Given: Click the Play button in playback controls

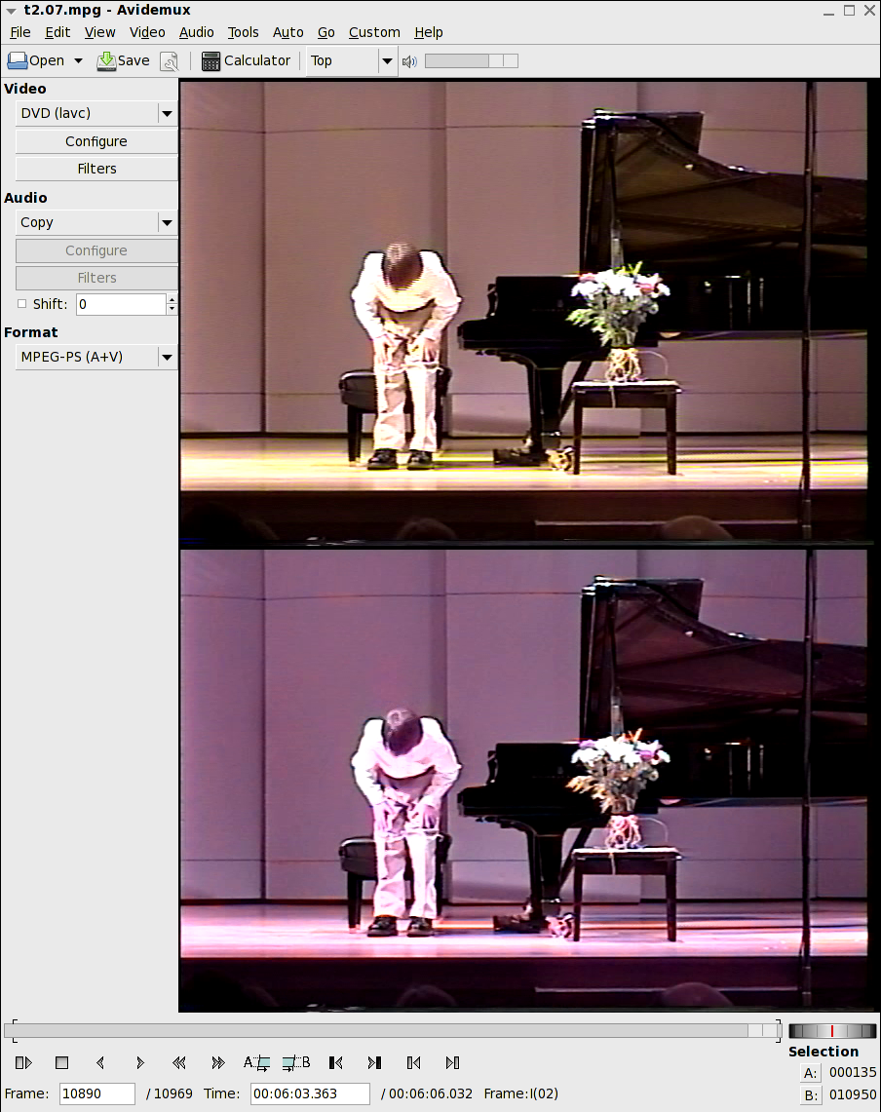Looking at the screenshot, I should [x=23, y=1062].
